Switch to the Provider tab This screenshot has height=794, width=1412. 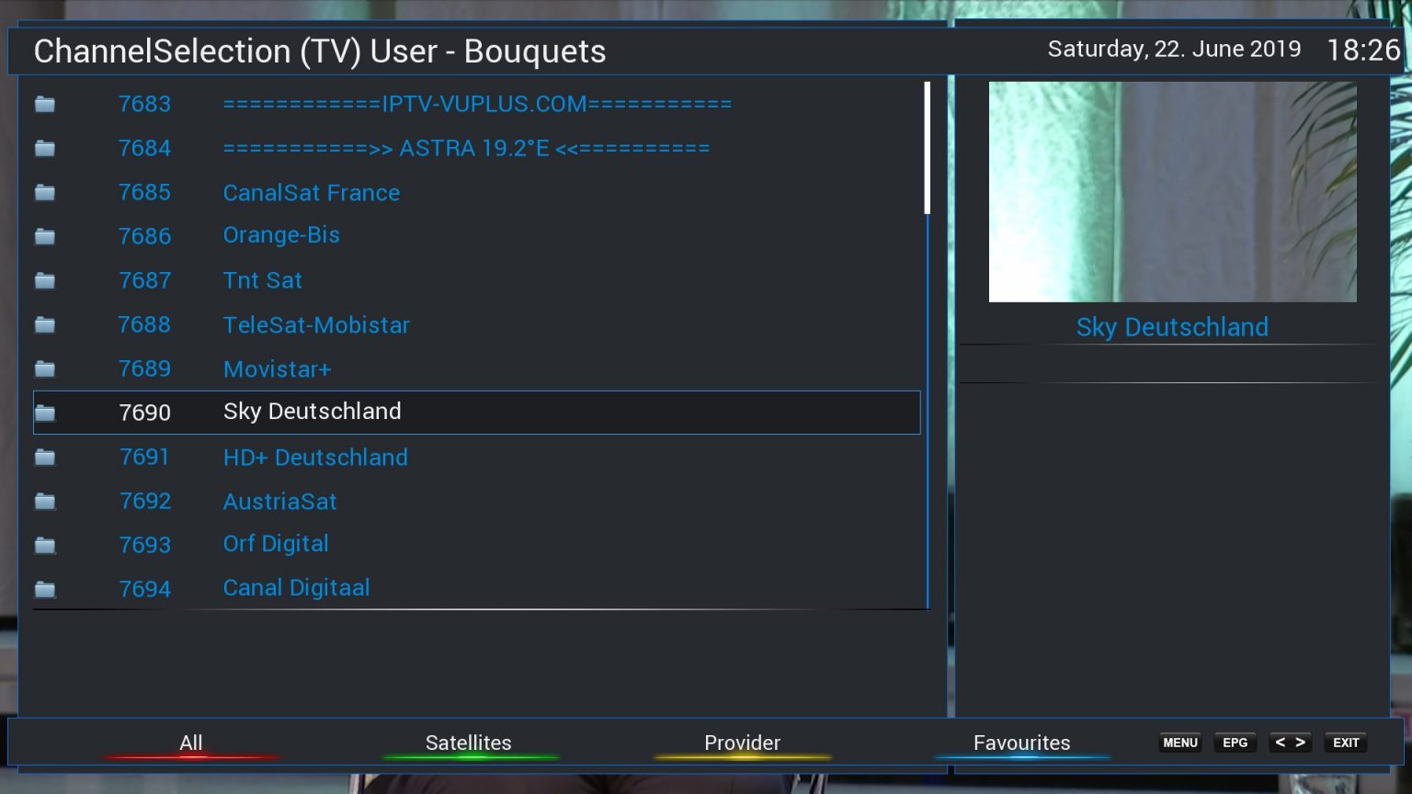click(x=743, y=743)
